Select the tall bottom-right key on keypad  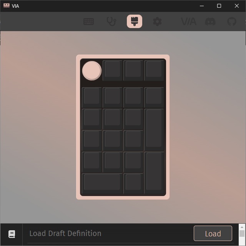[x=154, y=171]
